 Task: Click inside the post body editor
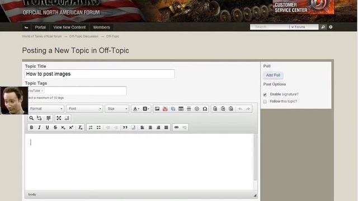(139, 162)
